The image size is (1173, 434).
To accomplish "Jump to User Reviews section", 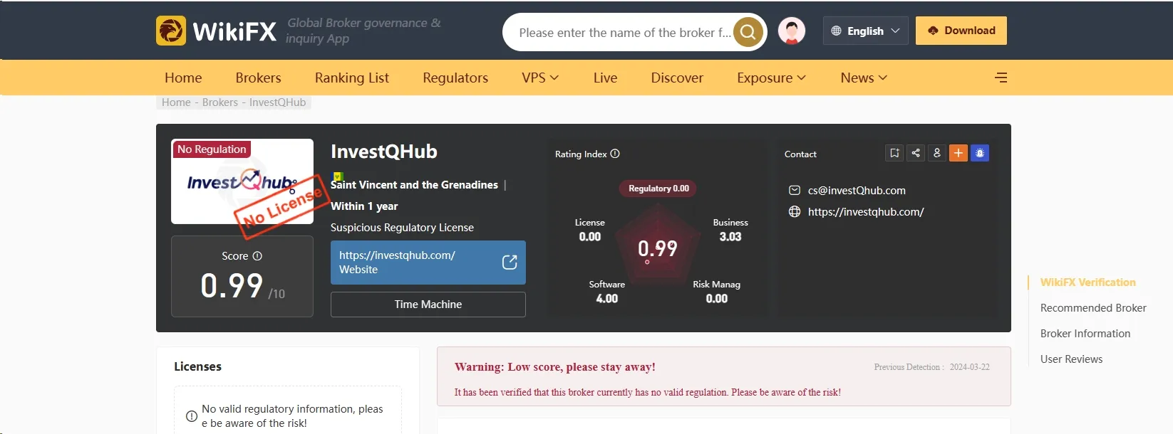I will click(1071, 359).
